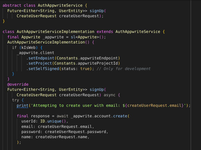Click the '@override' annotation
The height and width of the screenshot is (150, 201).
click(18, 84)
